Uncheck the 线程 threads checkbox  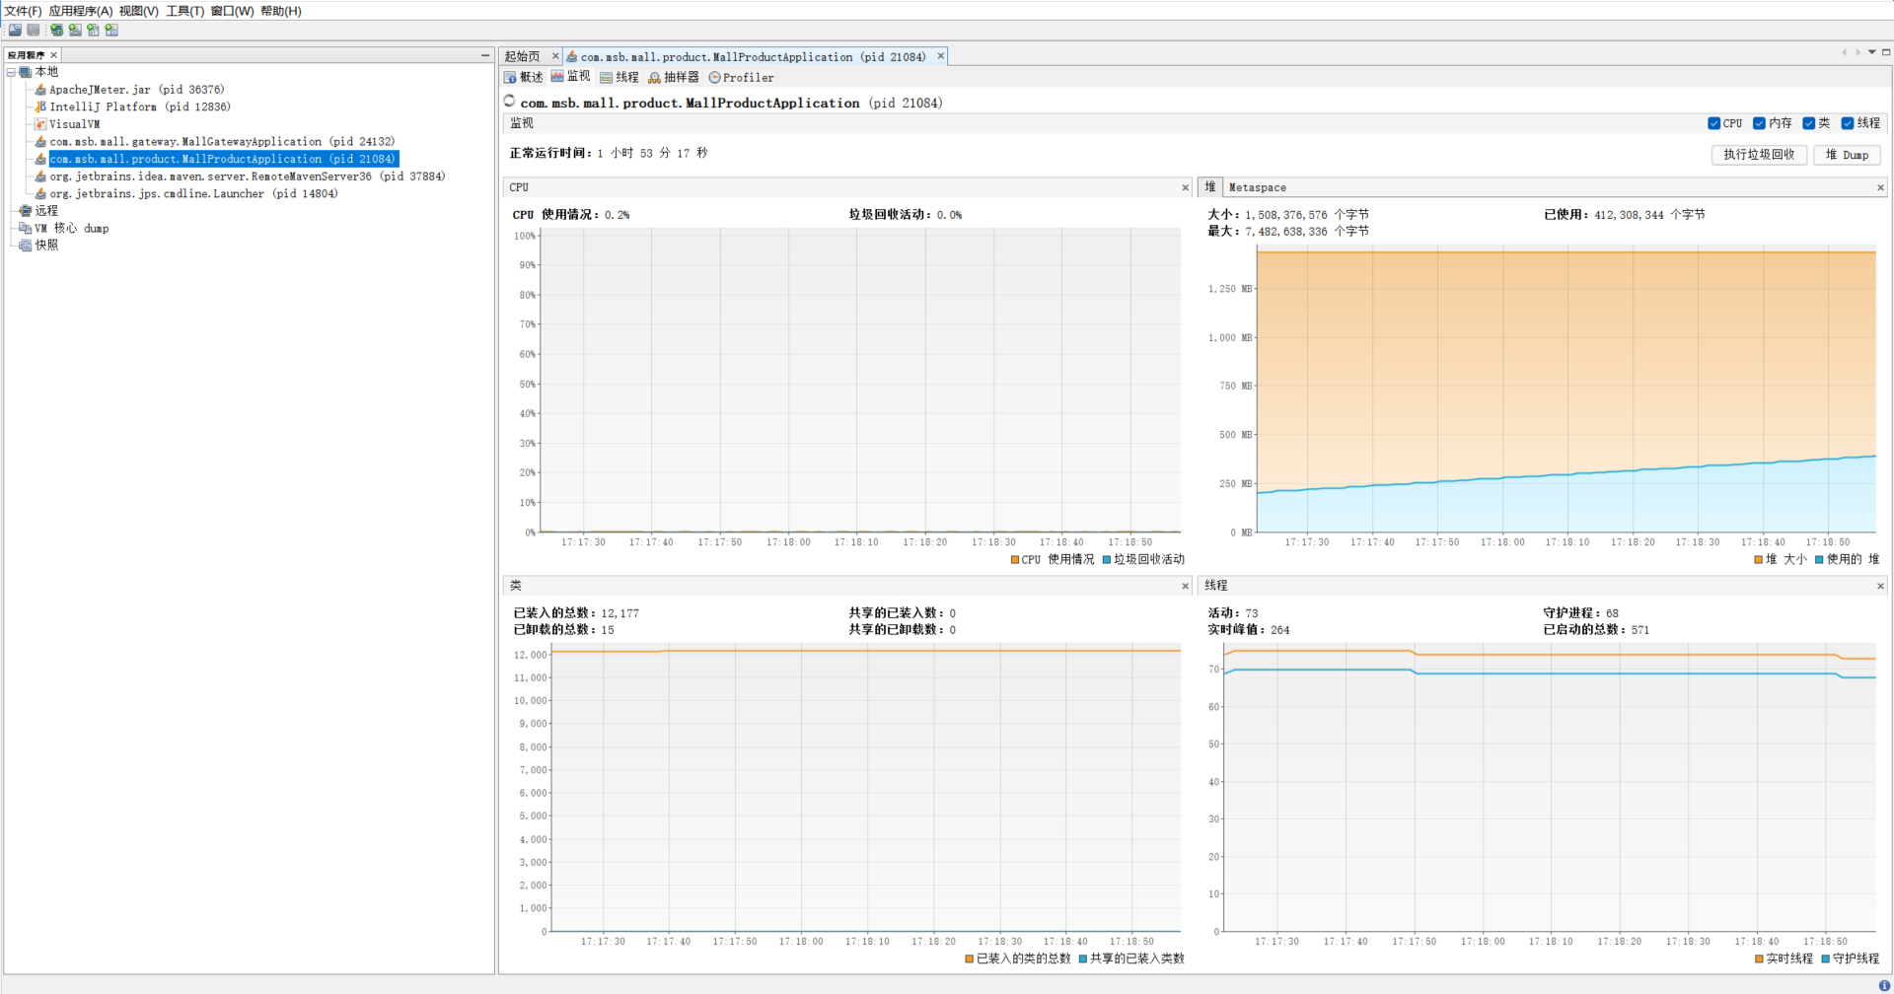1848,123
